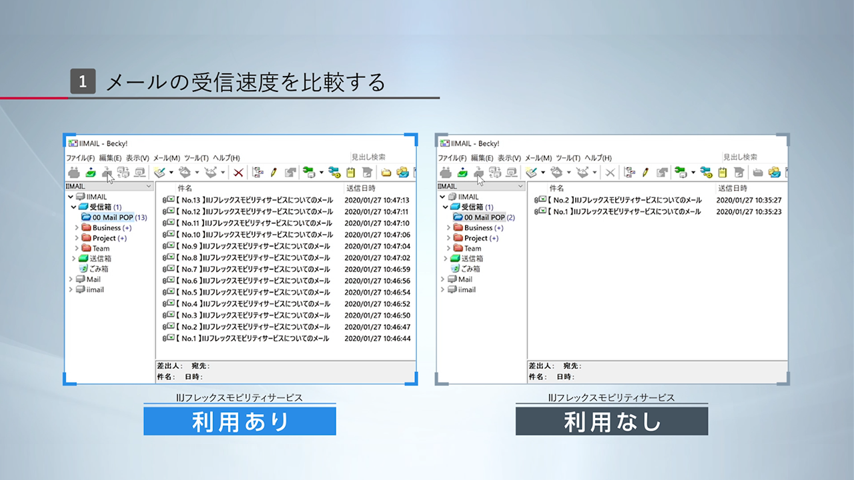
Task: Open the compose icon's dropdown arrow in 利用あり window
Action: point(171,173)
